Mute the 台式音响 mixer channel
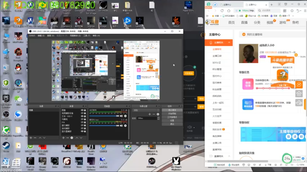The width and height of the screenshot is (307, 172). click(x=121, y=116)
